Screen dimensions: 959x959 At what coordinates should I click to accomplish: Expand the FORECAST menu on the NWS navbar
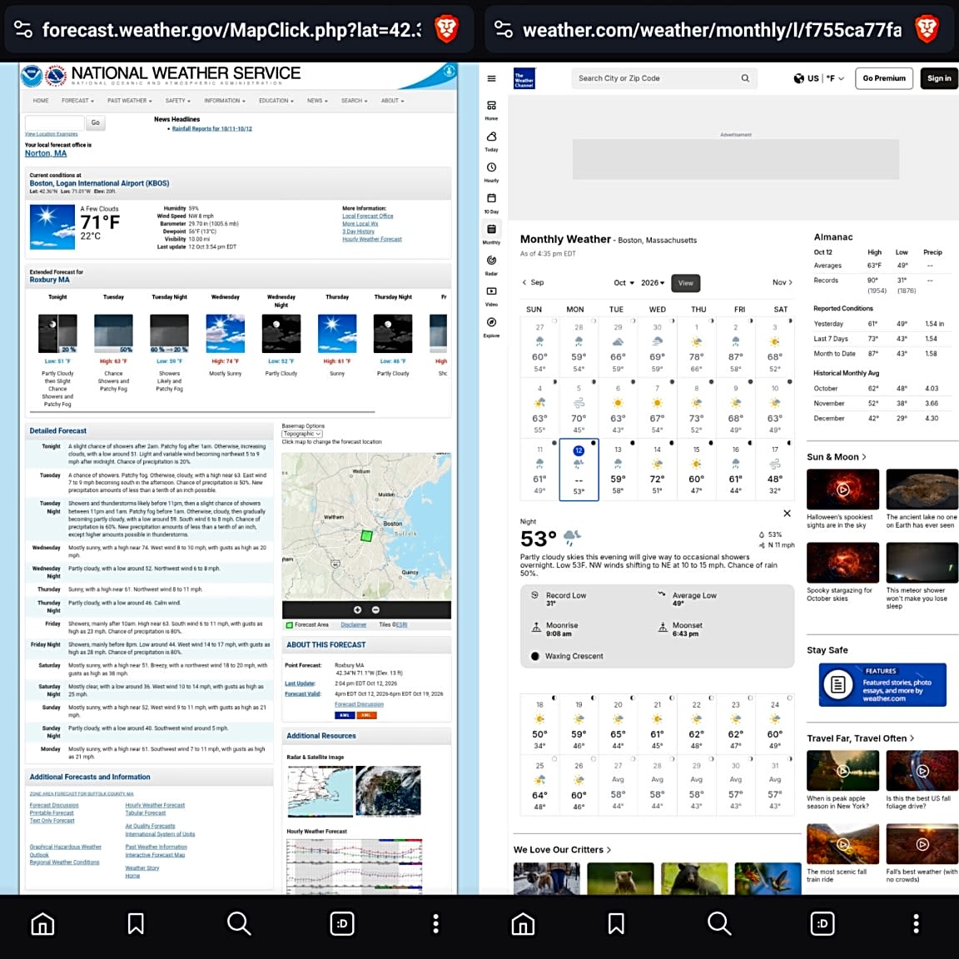[77, 101]
